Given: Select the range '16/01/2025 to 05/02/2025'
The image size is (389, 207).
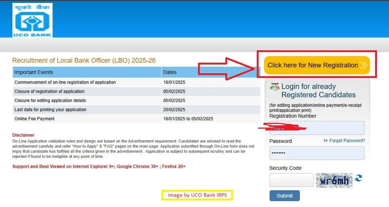Looking at the screenshot, I should [188, 119].
